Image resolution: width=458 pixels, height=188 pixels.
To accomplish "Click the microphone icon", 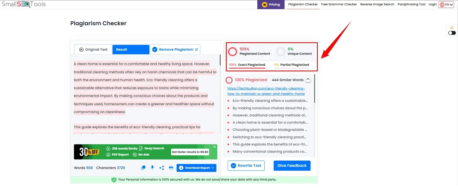I will [x=152, y=168].
